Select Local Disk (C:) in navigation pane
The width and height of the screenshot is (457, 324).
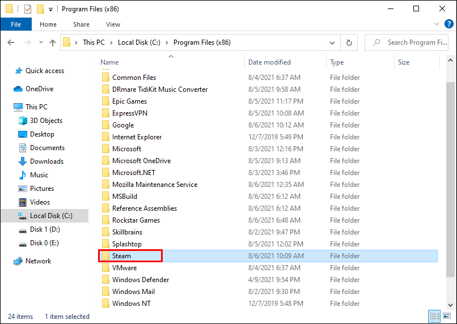point(45,216)
